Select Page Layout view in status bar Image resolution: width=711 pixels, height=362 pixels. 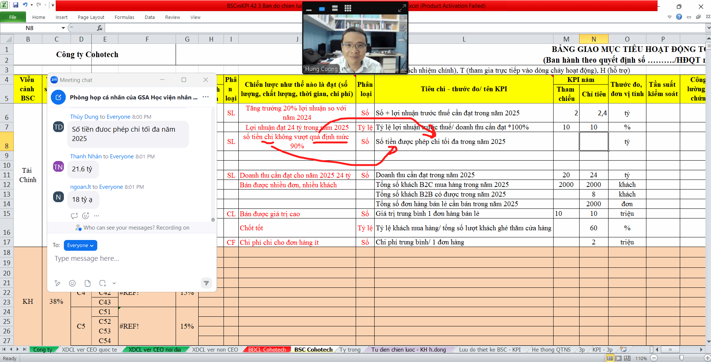coord(619,358)
